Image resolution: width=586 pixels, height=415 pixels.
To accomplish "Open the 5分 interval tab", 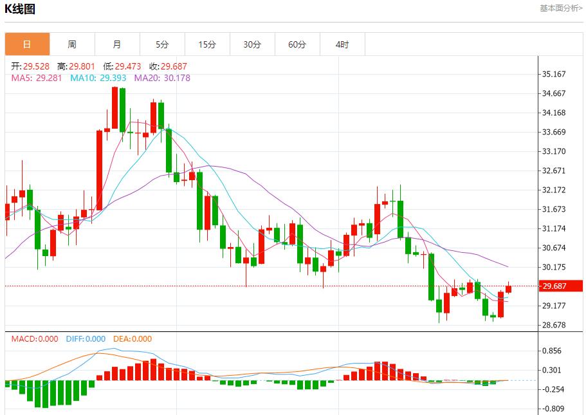I will 162,44.
